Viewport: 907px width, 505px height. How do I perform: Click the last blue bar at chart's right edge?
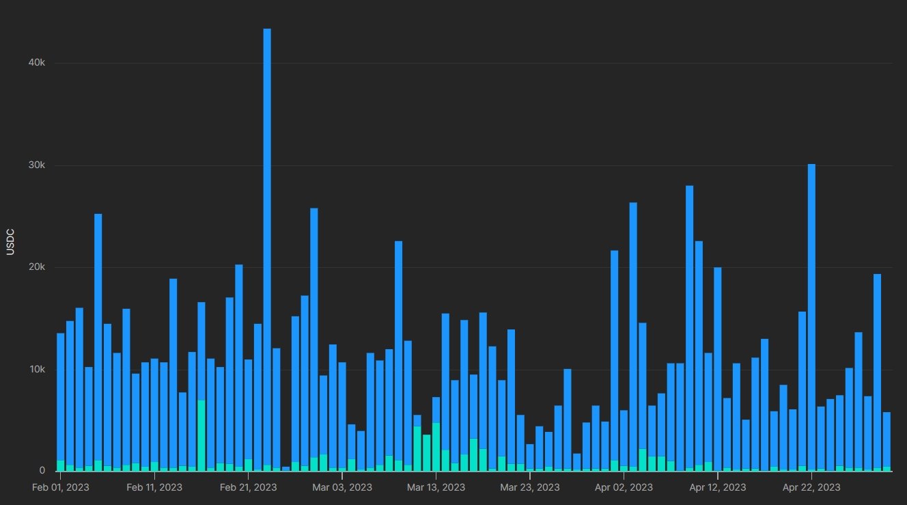coord(887,439)
